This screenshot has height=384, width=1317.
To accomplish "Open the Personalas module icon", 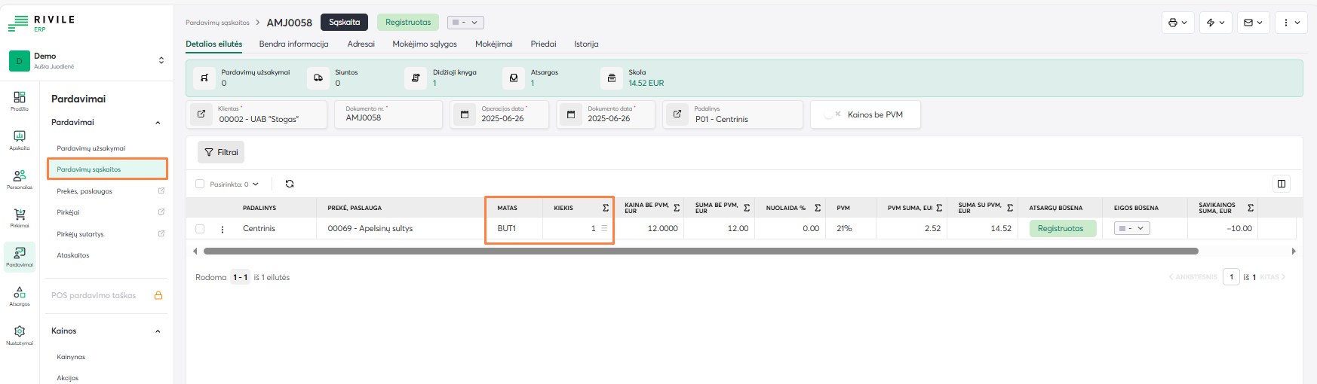I will 20,178.
